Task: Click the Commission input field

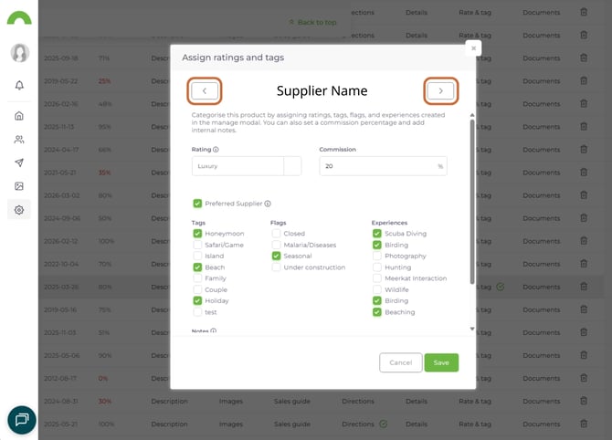Action: tap(375, 166)
